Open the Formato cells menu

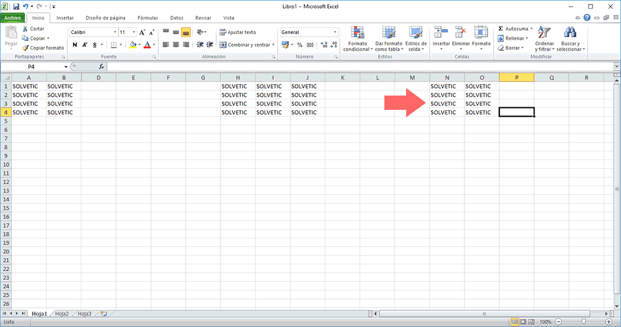pos(481,39)
